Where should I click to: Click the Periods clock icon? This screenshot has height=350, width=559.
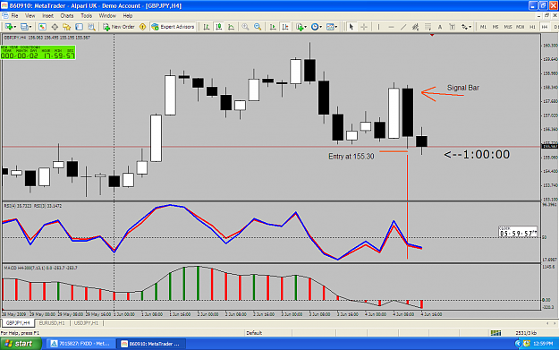315,27
